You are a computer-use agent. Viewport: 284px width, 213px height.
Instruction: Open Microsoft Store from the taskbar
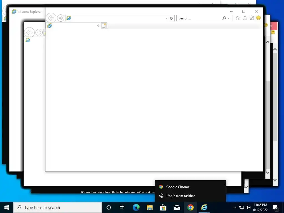[163, 207]
